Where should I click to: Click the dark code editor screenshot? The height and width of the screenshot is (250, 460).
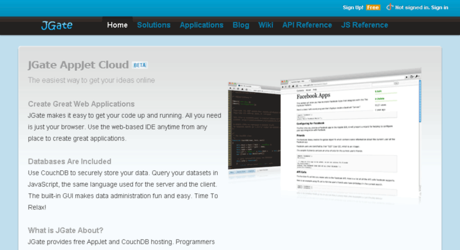[x=254, y=129]
